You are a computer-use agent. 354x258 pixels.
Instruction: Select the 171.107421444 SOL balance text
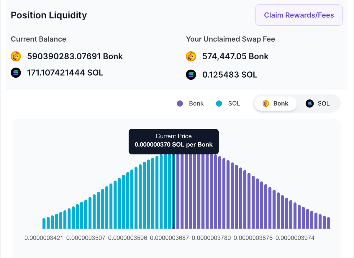tap(65, 73)
